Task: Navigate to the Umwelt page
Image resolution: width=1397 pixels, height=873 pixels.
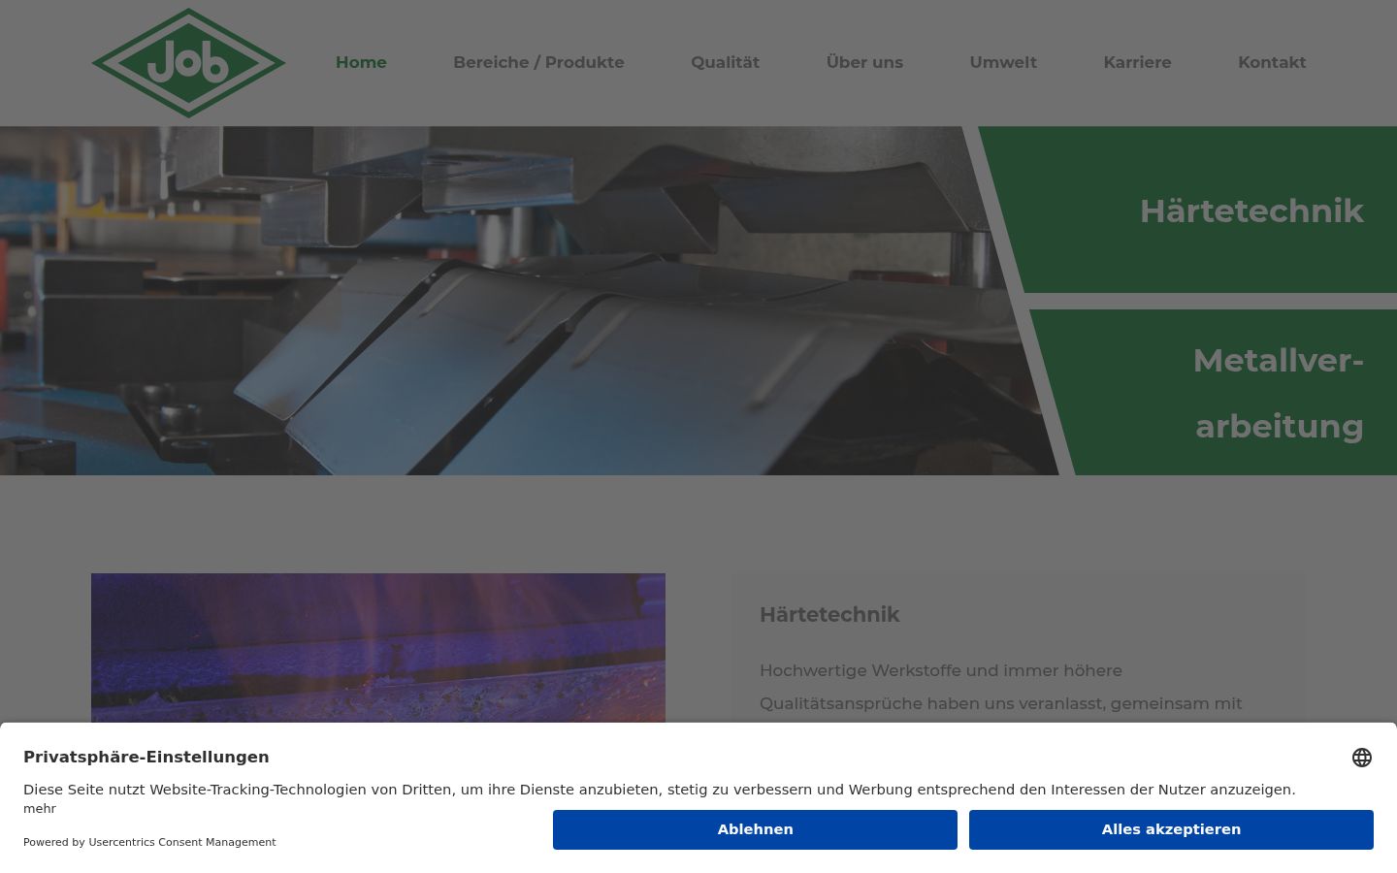Action: (x=1003, y=62)
